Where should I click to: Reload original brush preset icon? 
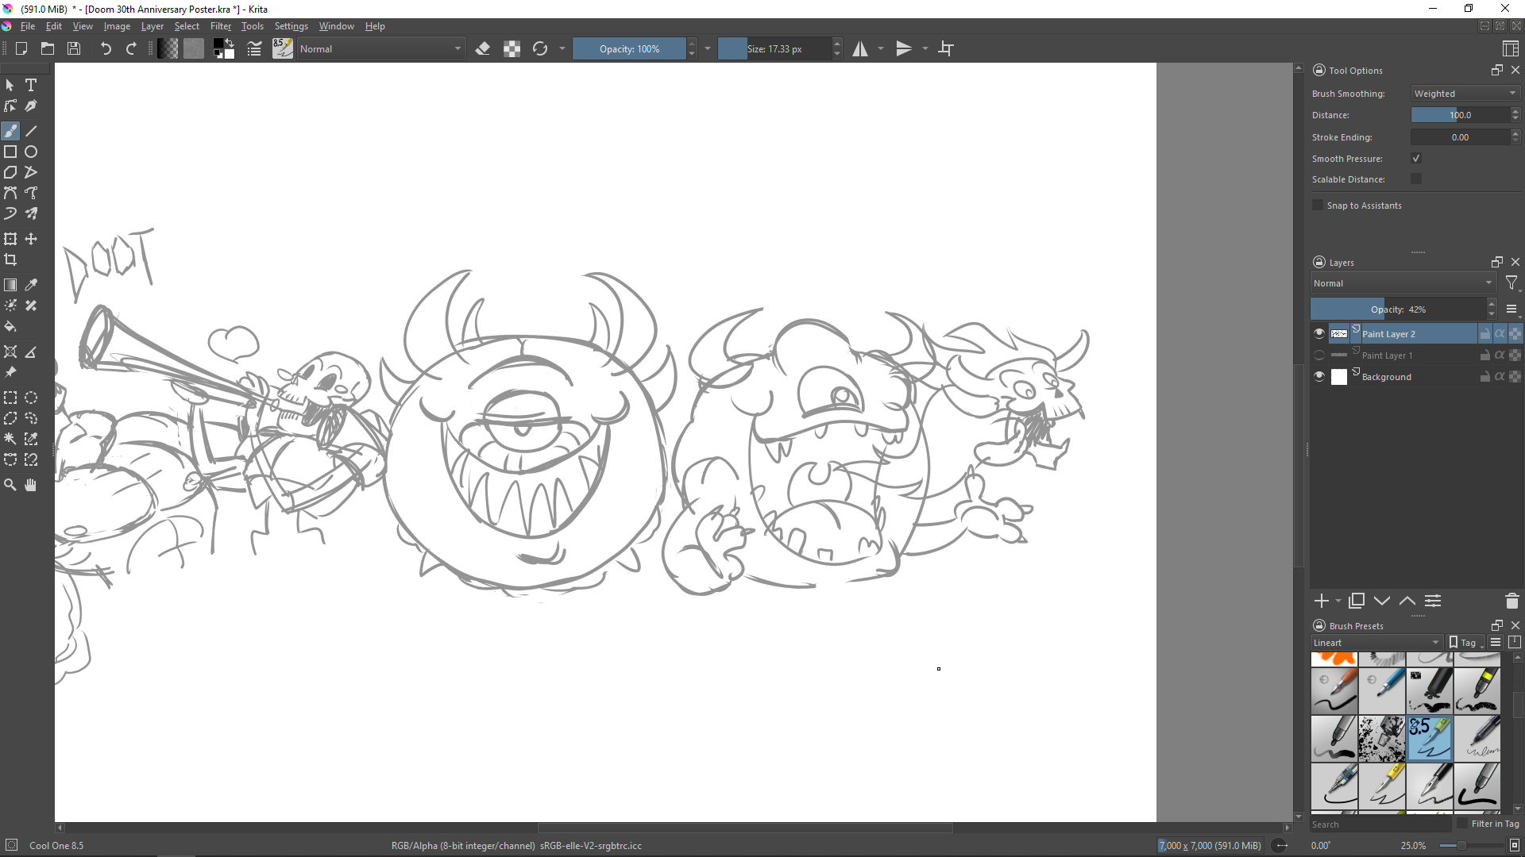pyautogui.click(x=540, y=48)
